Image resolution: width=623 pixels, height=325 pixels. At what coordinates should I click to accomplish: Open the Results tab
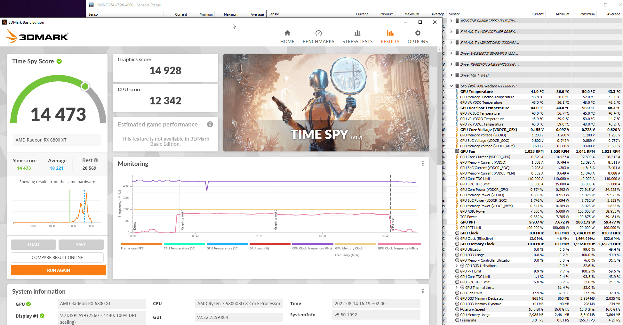(x=390, y=37)
